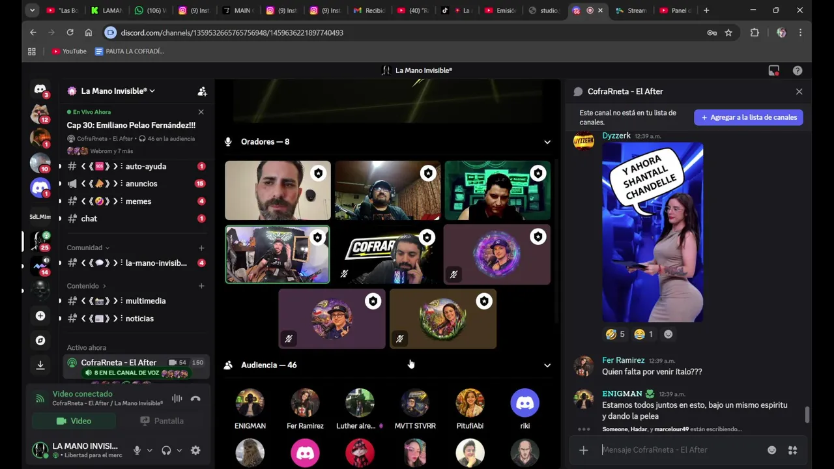Collapse the Audiencia section

coord(547,365)
